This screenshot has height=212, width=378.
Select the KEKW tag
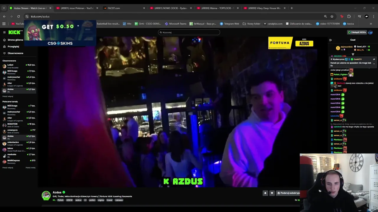(69, 200)
